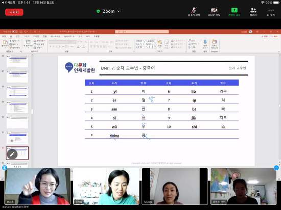The width and height of the screenshot is (281, 210).
Task: Show next video participants with right arrow
Action: click(276, 168)
